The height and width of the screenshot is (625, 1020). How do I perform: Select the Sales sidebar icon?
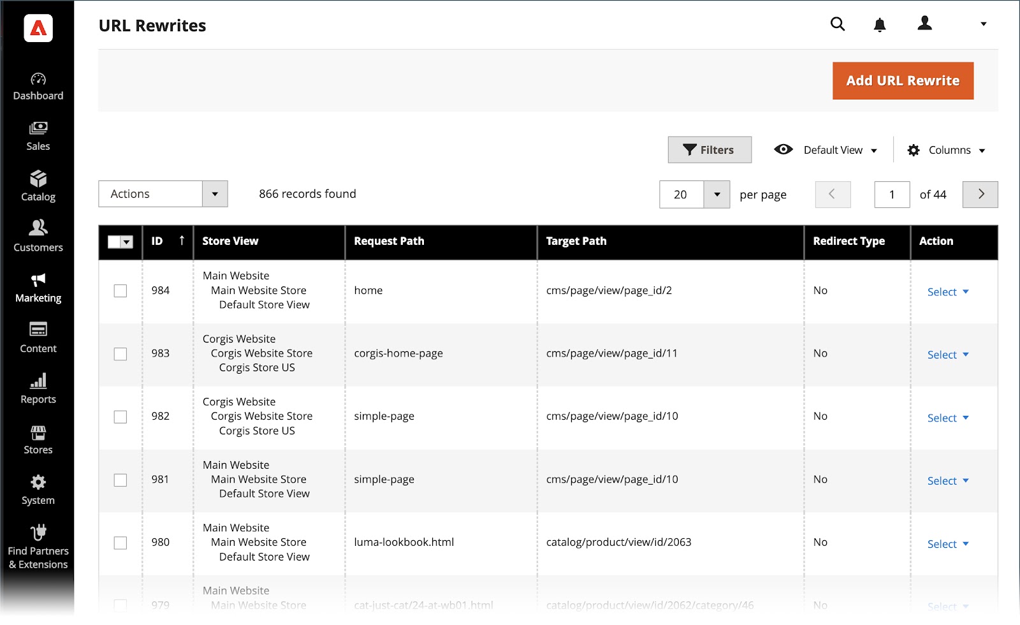[38, 136]
